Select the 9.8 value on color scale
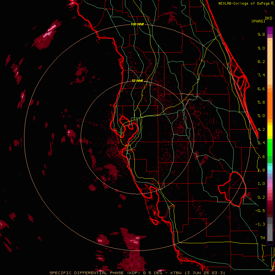This screenshot has width=275, height=275. [x=261, y=34]
